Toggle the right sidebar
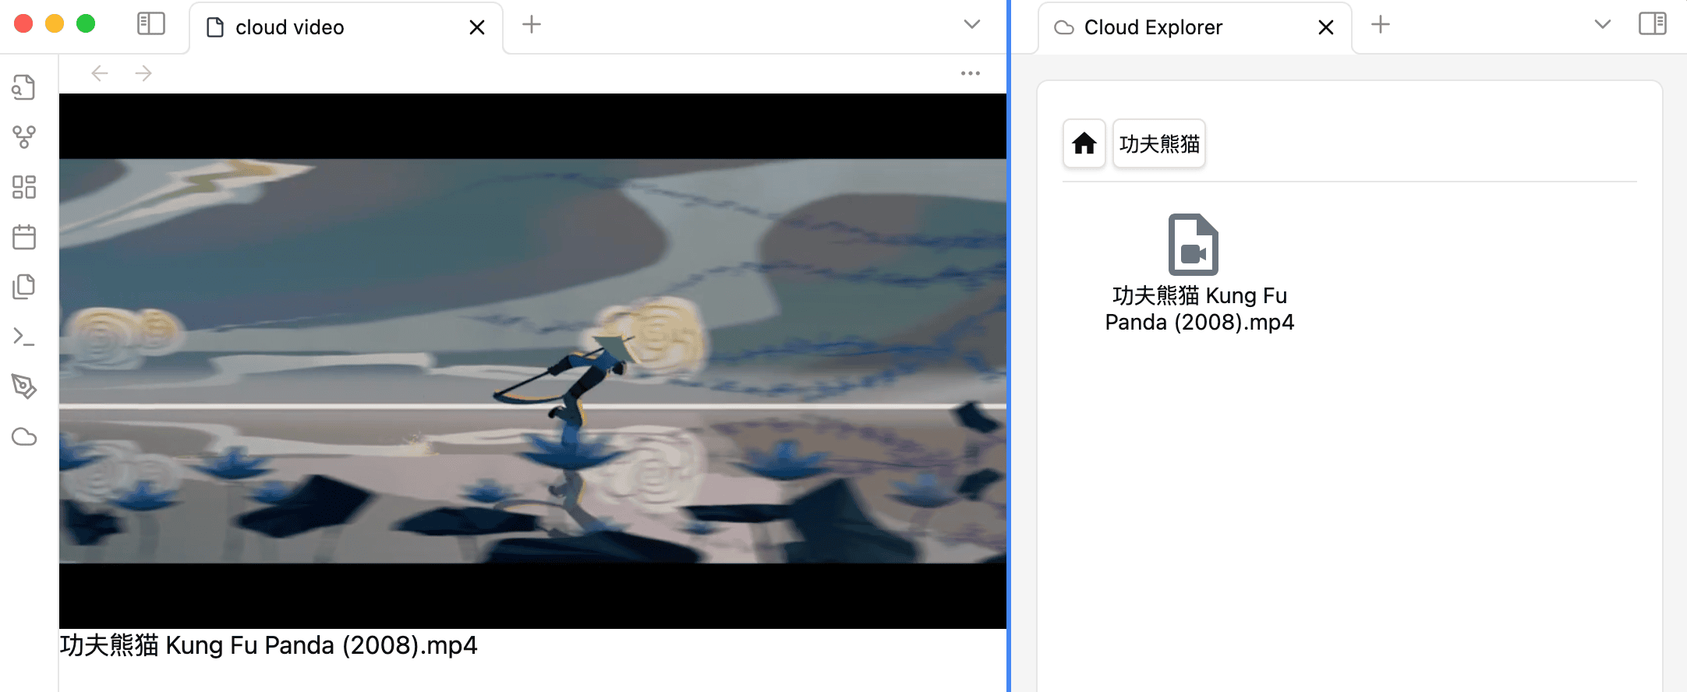Image resolution: width=1687 pixels, height=692 pixels. point(1652,24)
